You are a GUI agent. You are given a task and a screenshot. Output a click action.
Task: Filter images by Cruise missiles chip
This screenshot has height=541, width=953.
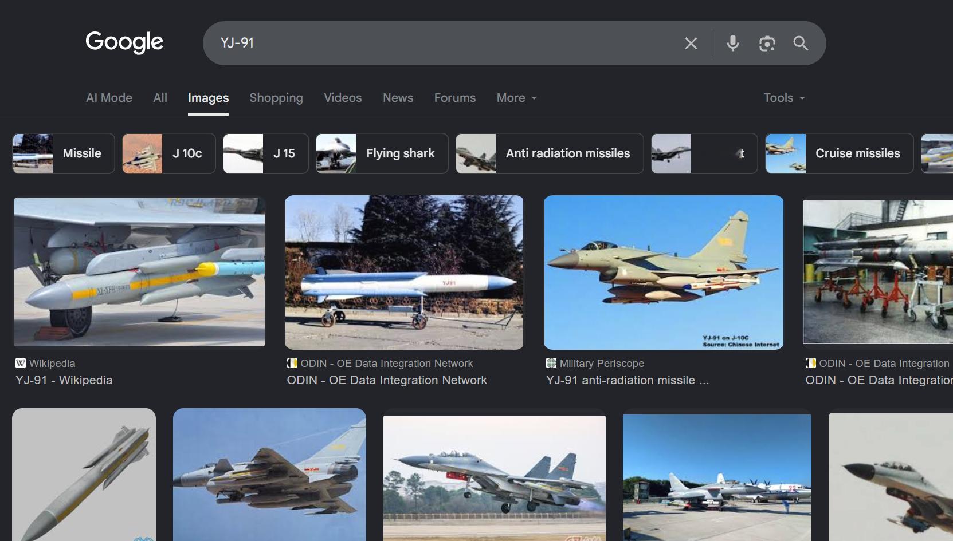840,153
